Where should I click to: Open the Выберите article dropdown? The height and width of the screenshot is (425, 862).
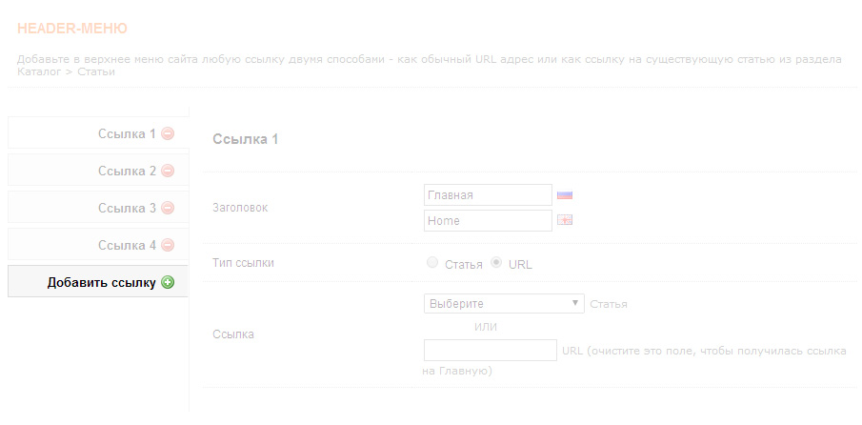tap(503, 304)
